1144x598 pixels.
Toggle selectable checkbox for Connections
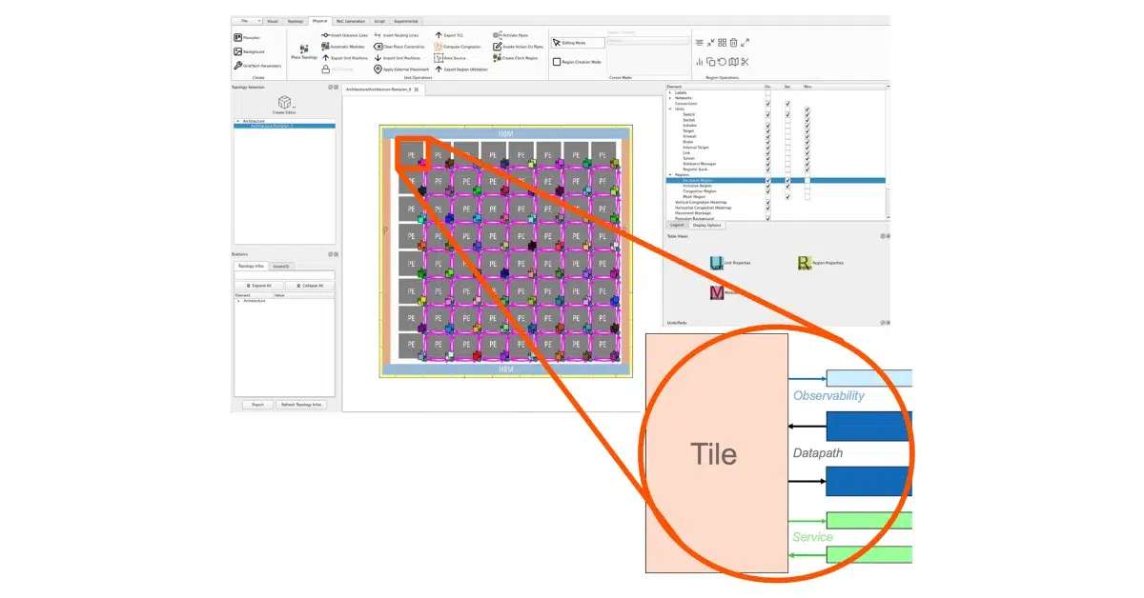pos(787,103)
